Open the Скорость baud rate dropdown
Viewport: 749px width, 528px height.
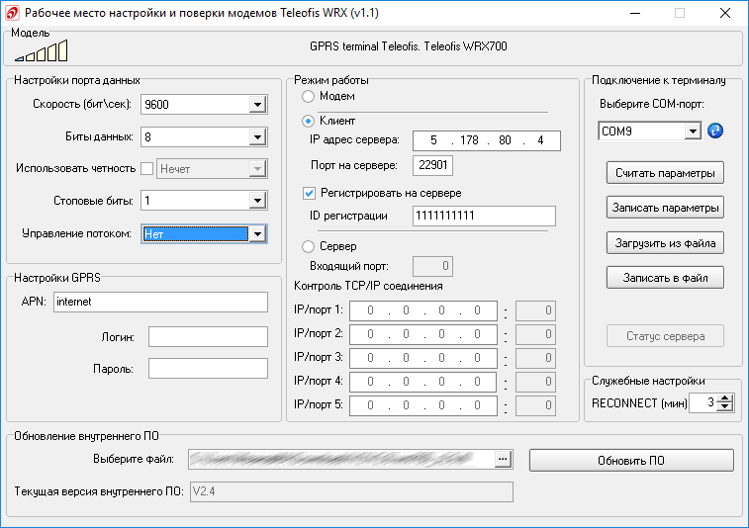tap(257, 105)
